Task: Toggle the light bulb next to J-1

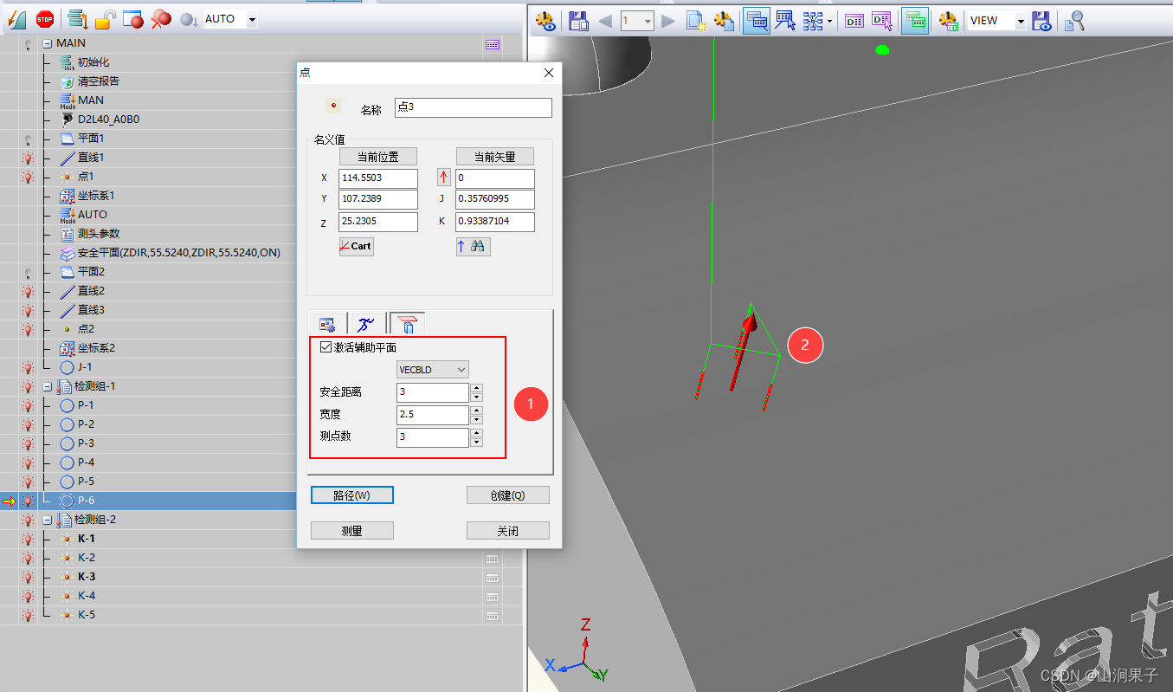Action: 28,367
